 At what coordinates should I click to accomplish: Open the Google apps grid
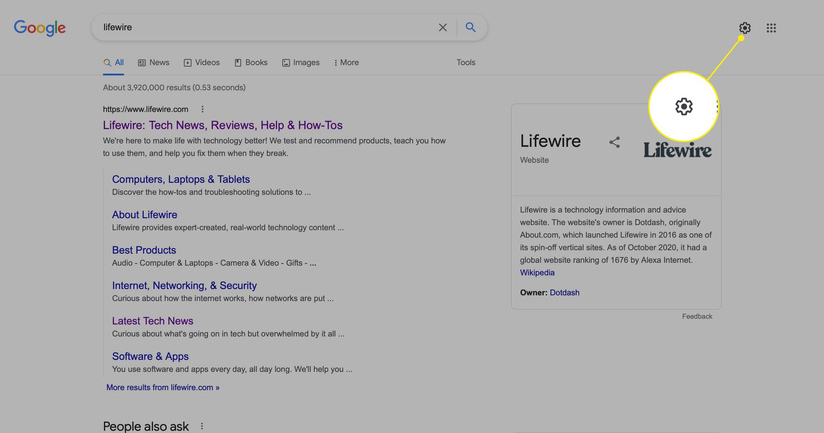tap(771, 28)
